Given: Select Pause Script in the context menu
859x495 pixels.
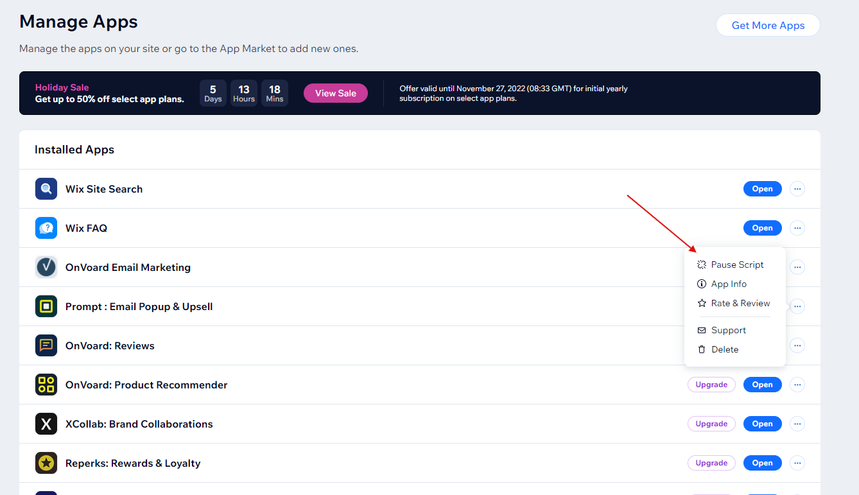Looking at the screenshot, I should pyautogui.click(x=735, y=265).
